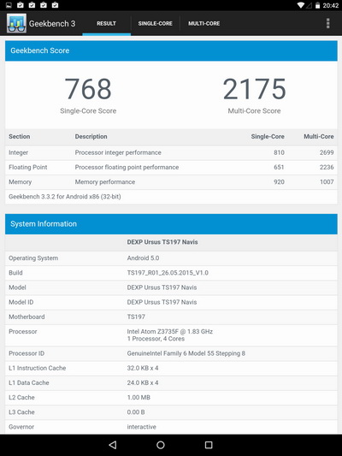Viewport: 342px width, 456px height.
Task: Tap the battery status icon
Action: 317,5
